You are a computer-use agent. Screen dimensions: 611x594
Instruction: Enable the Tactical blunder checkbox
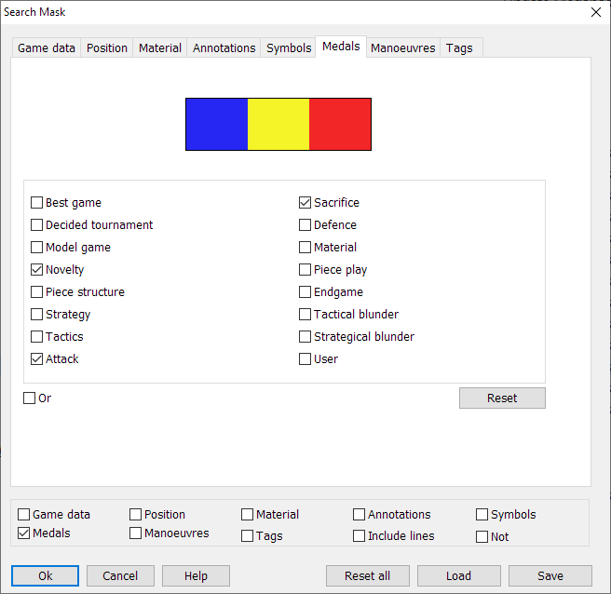pyautogui.click(x=305, y=315)
